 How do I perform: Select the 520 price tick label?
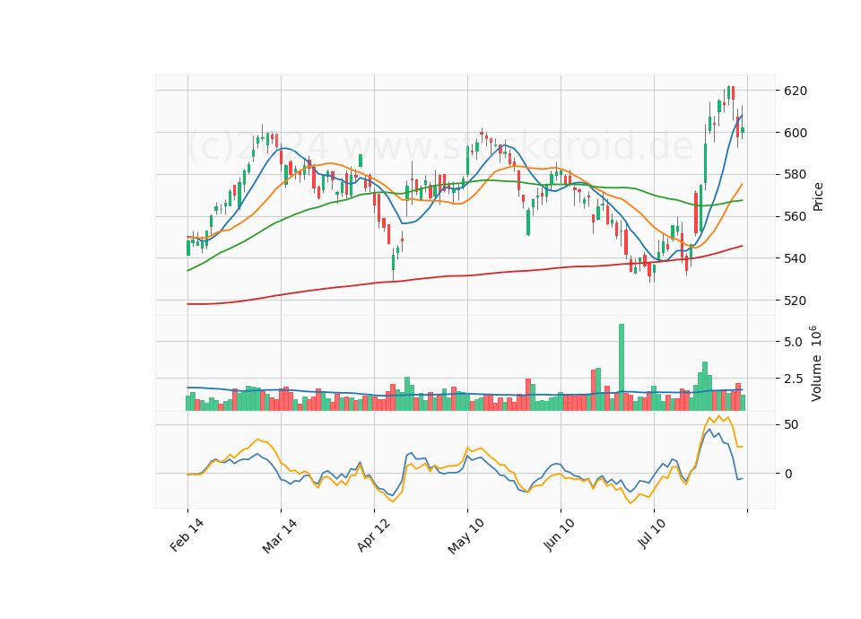tap(796, 301)
